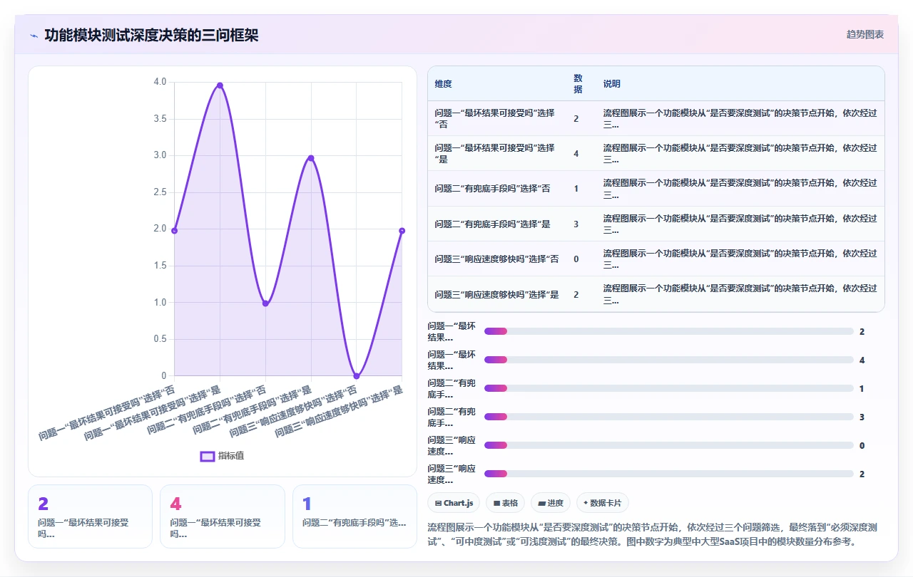Open the data card showing number 4
The width and height of the screenshot is (913, 577).
223,516
